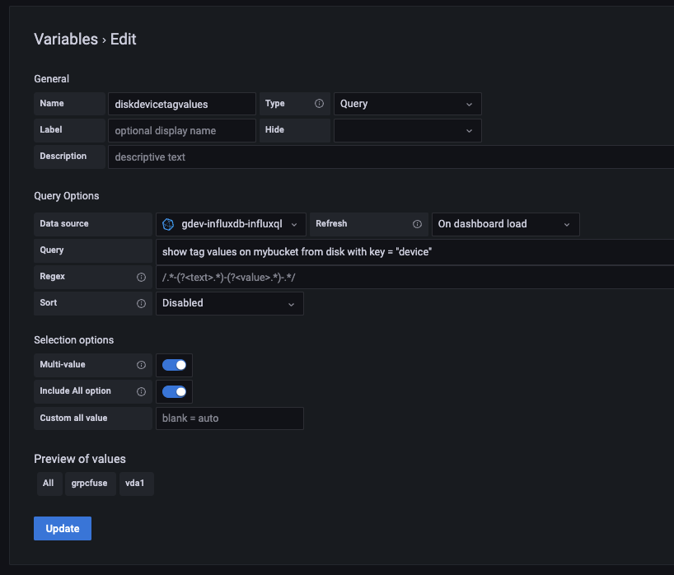Click the InfluxDB data source logo
This screenshot has height=575, width=674.
pyautogui.click(x=167, y=223)
